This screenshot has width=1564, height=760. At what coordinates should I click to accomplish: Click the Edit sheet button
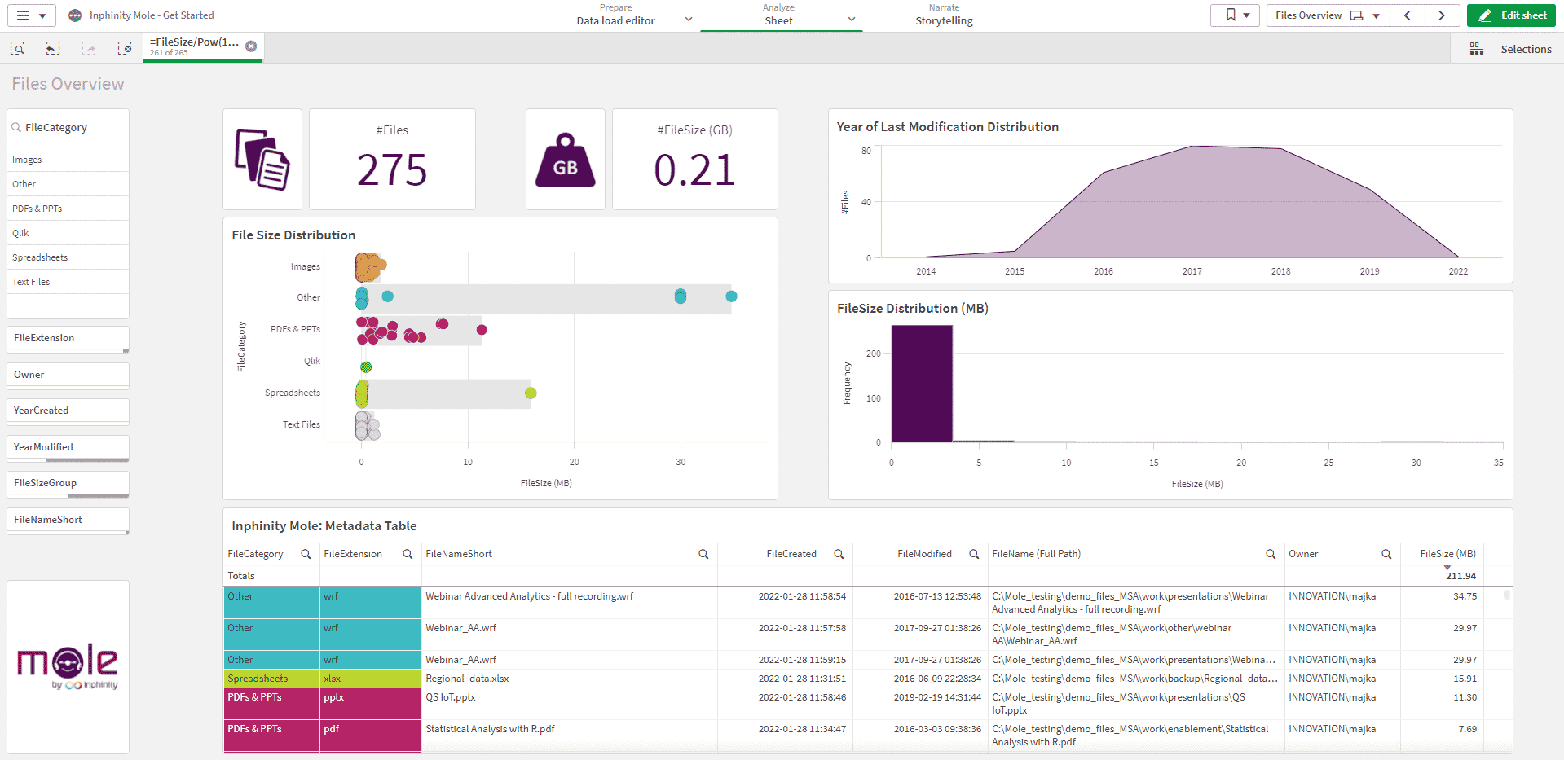point(1511,15)
